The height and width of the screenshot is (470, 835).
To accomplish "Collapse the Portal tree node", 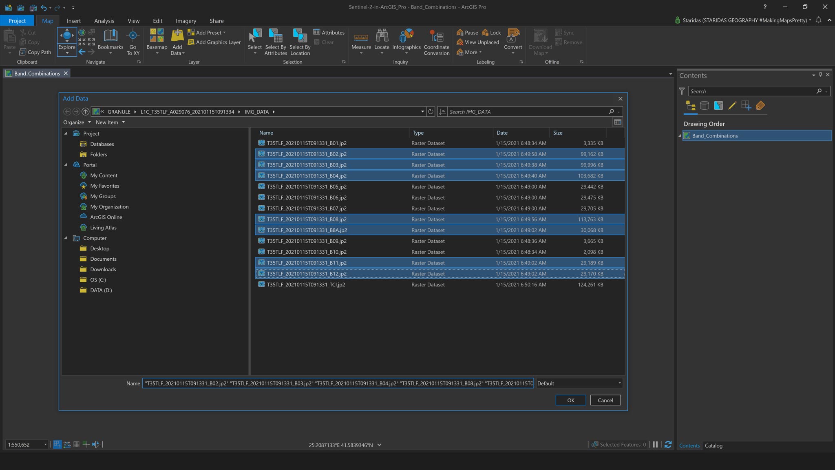I will coord(66,165).
